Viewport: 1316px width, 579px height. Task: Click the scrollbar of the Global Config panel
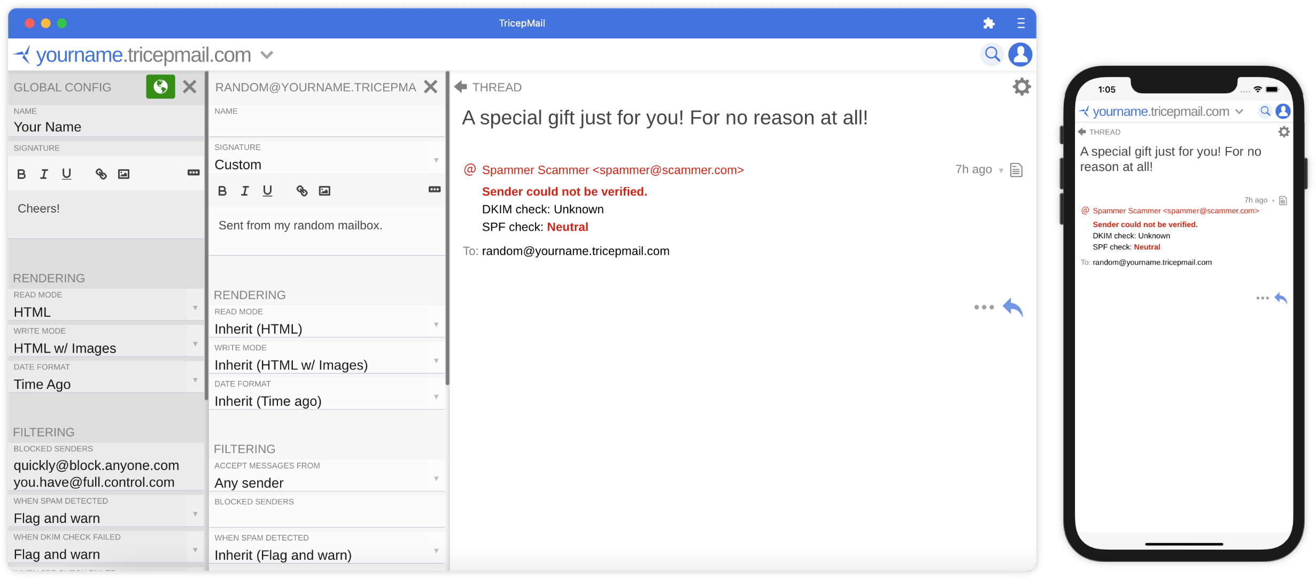(x=206, y=235)
